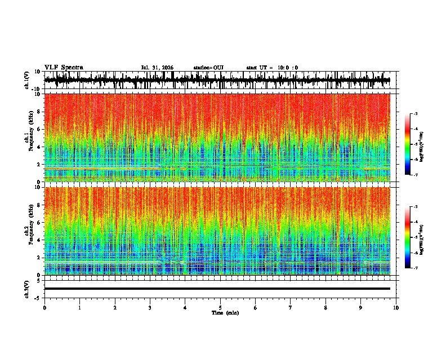
Task: Click the '-3' label on ch.2 color bar
Action: pos(416,207)
